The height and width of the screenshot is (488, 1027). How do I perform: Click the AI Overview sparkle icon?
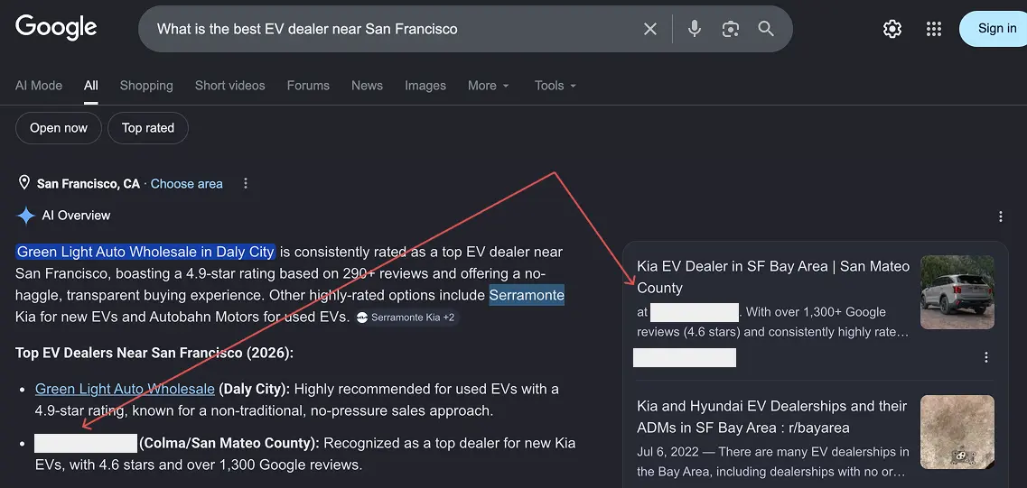(25, 216)
